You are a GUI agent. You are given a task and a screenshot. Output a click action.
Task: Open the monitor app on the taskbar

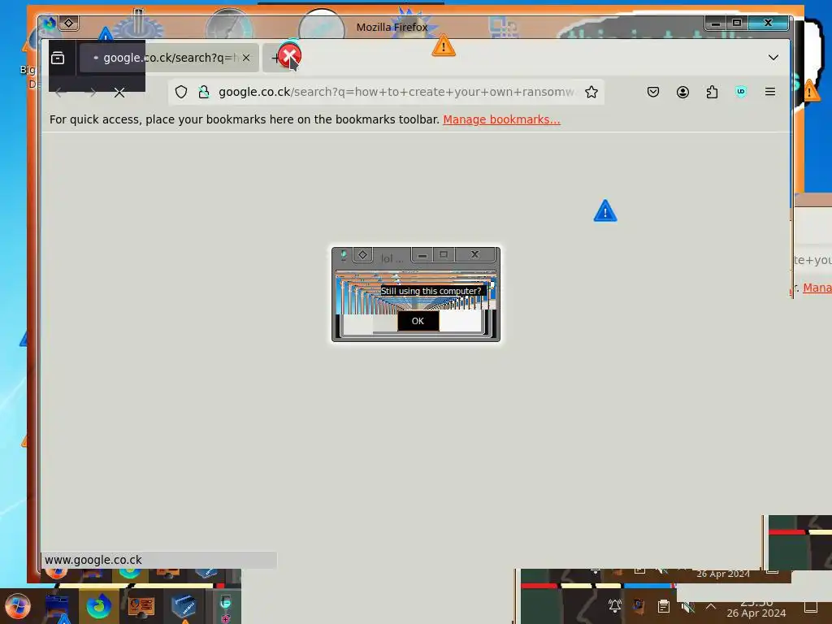point(141,606)
